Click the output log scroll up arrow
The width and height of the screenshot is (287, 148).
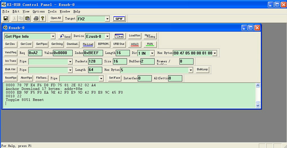point(258,85)
